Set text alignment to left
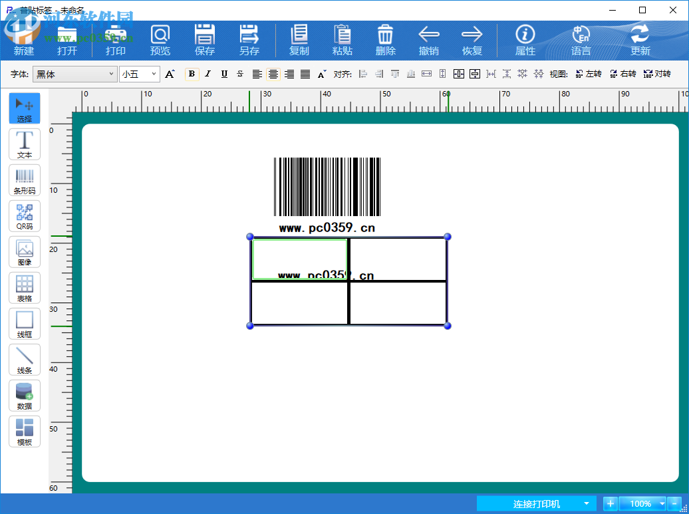The width and height of the screenshot is (689, 514). [257, 74]
